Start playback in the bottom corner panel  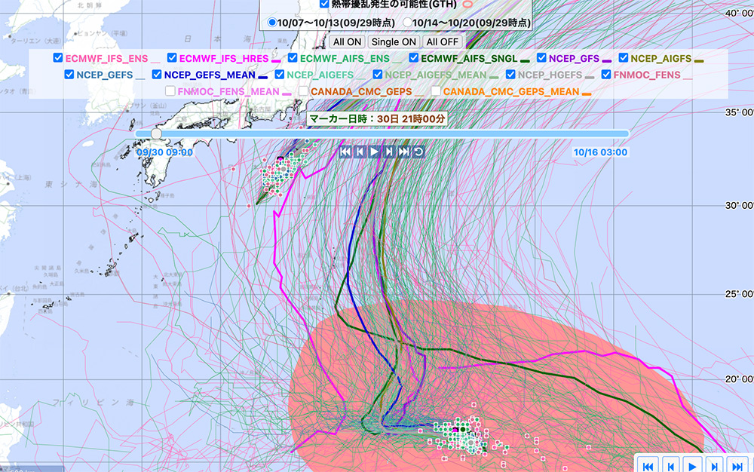pos(692,466)
